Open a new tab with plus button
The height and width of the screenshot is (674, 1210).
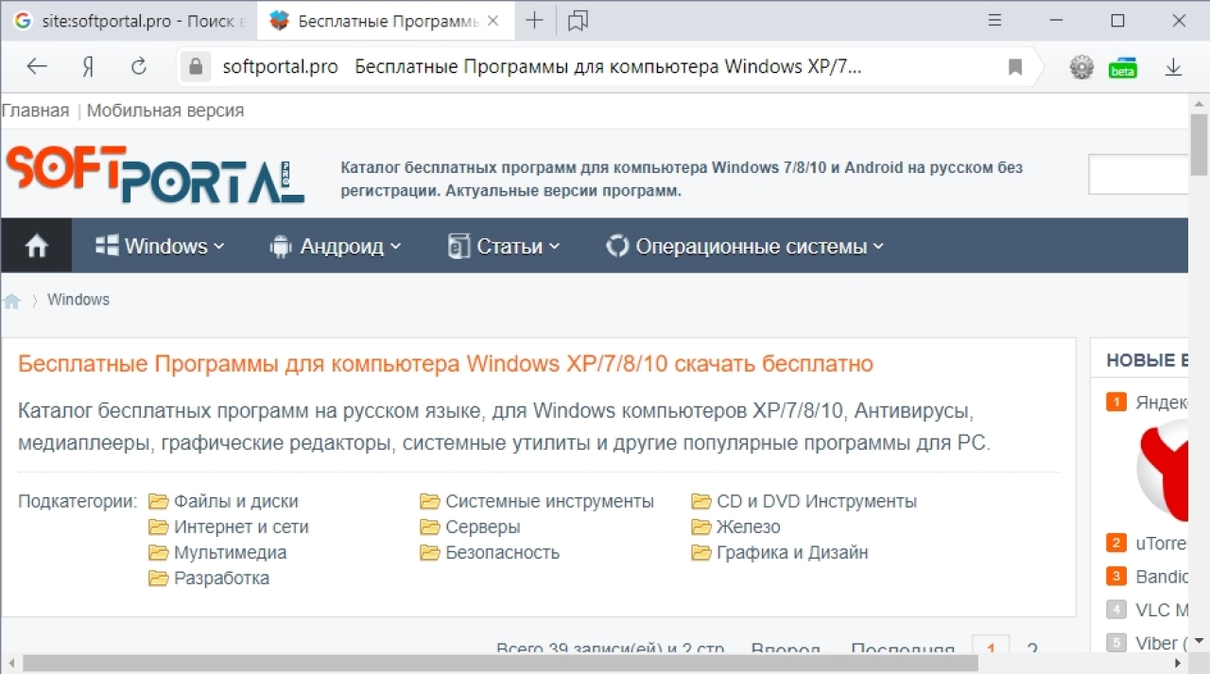[534, 21]
